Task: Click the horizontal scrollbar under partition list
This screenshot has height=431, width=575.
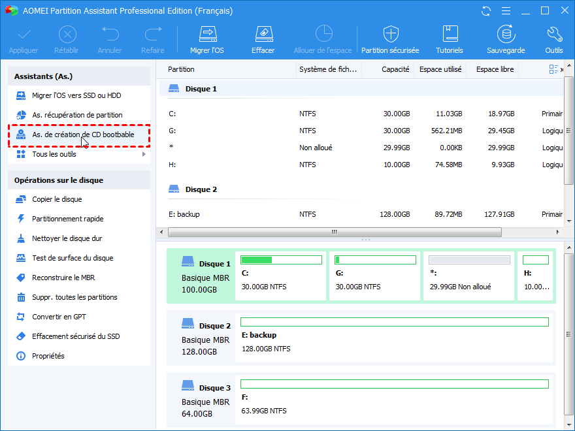Action: pos(335,232)
